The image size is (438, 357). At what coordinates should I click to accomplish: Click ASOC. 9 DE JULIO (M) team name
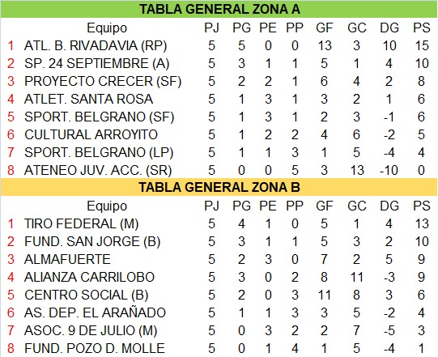click(x=91, y=331)
